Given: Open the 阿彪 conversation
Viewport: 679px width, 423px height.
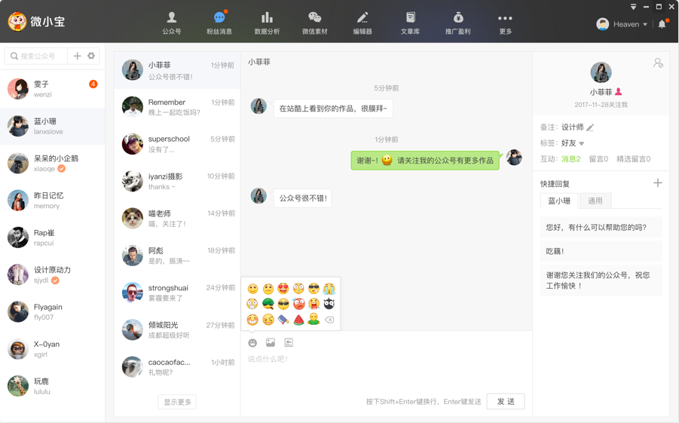Looking at the screenshot, I should tap(177, 256).
